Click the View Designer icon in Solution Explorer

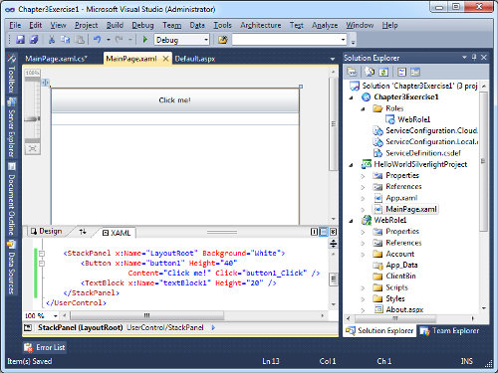415,72
